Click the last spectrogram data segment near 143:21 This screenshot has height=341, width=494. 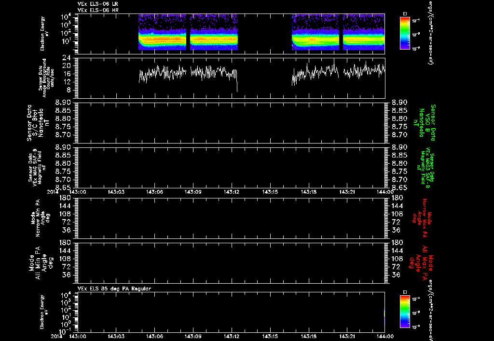pyautogui.click(x=364, y=32)
